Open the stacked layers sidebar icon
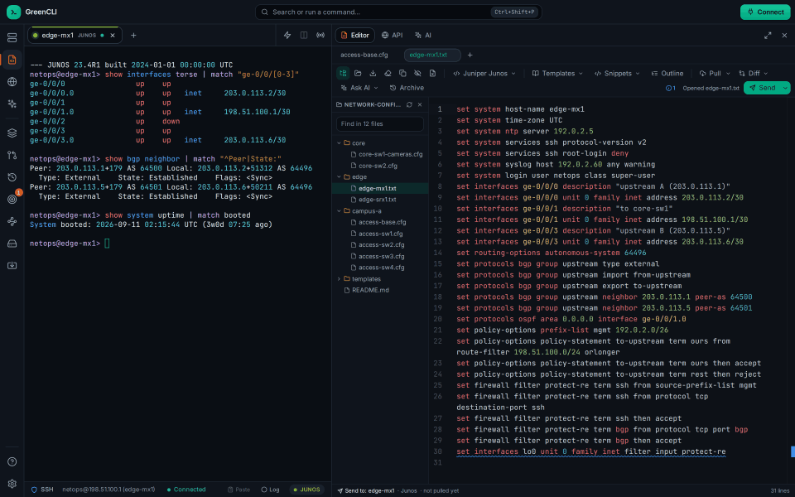This screenshot has width=795, height=497. (x=12, y=133)
